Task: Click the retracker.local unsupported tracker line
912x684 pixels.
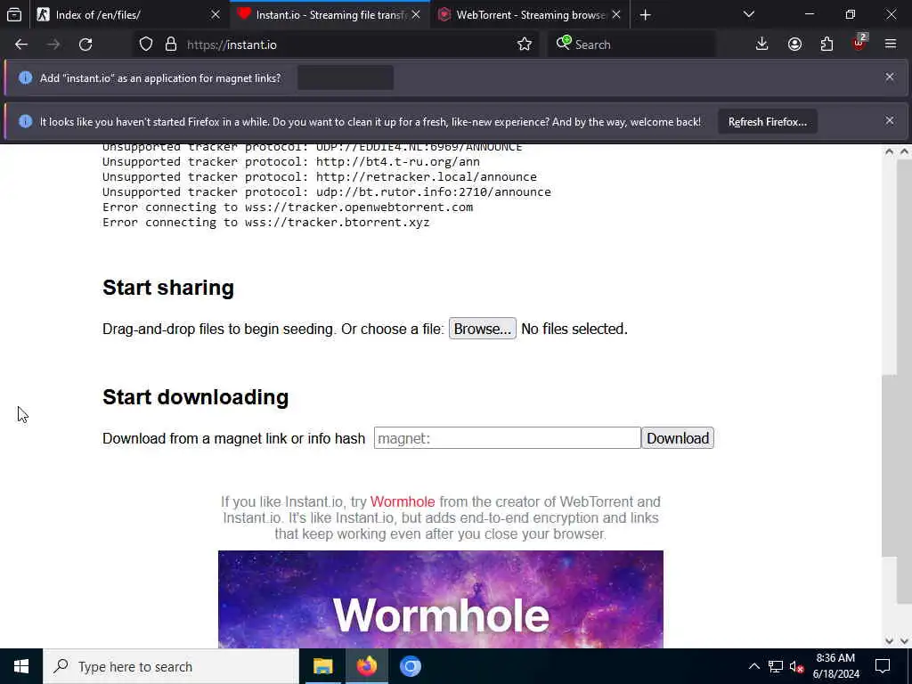Action: 320,177
